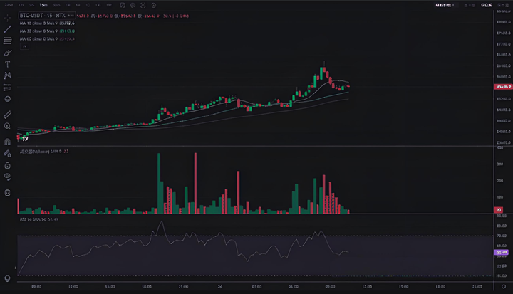Screen dimensions: 513x294
Task: Open the more options beside BTC-USDT title
Action: pyautogui.click(x=71, y=14)
